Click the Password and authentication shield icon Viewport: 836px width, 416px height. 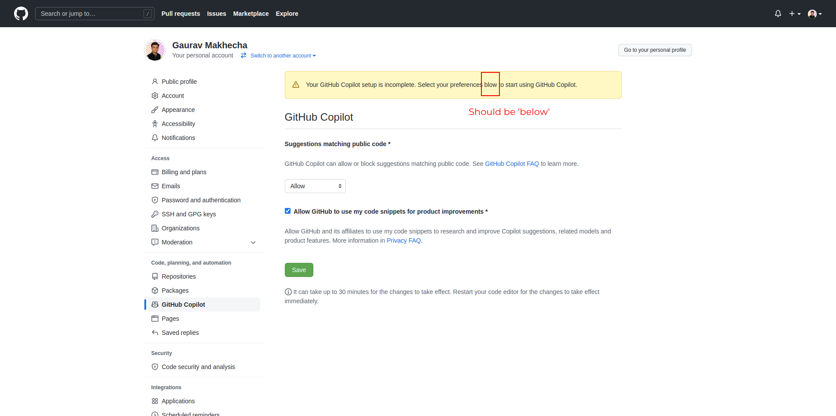click(x=155, y=200)
